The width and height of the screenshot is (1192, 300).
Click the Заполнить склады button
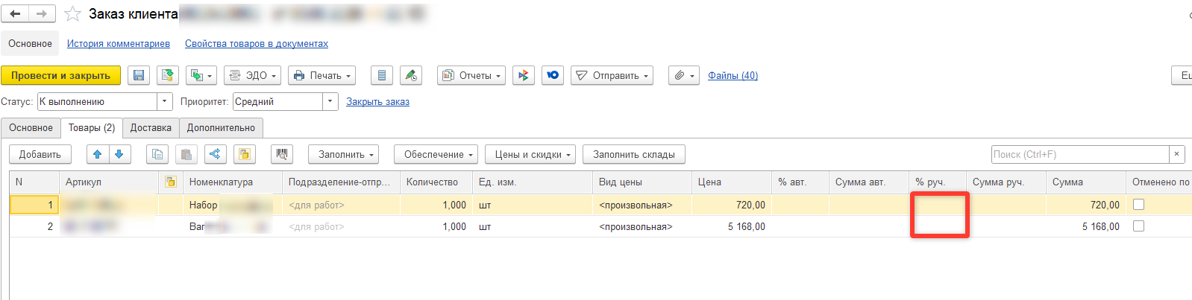coord(633,154)
